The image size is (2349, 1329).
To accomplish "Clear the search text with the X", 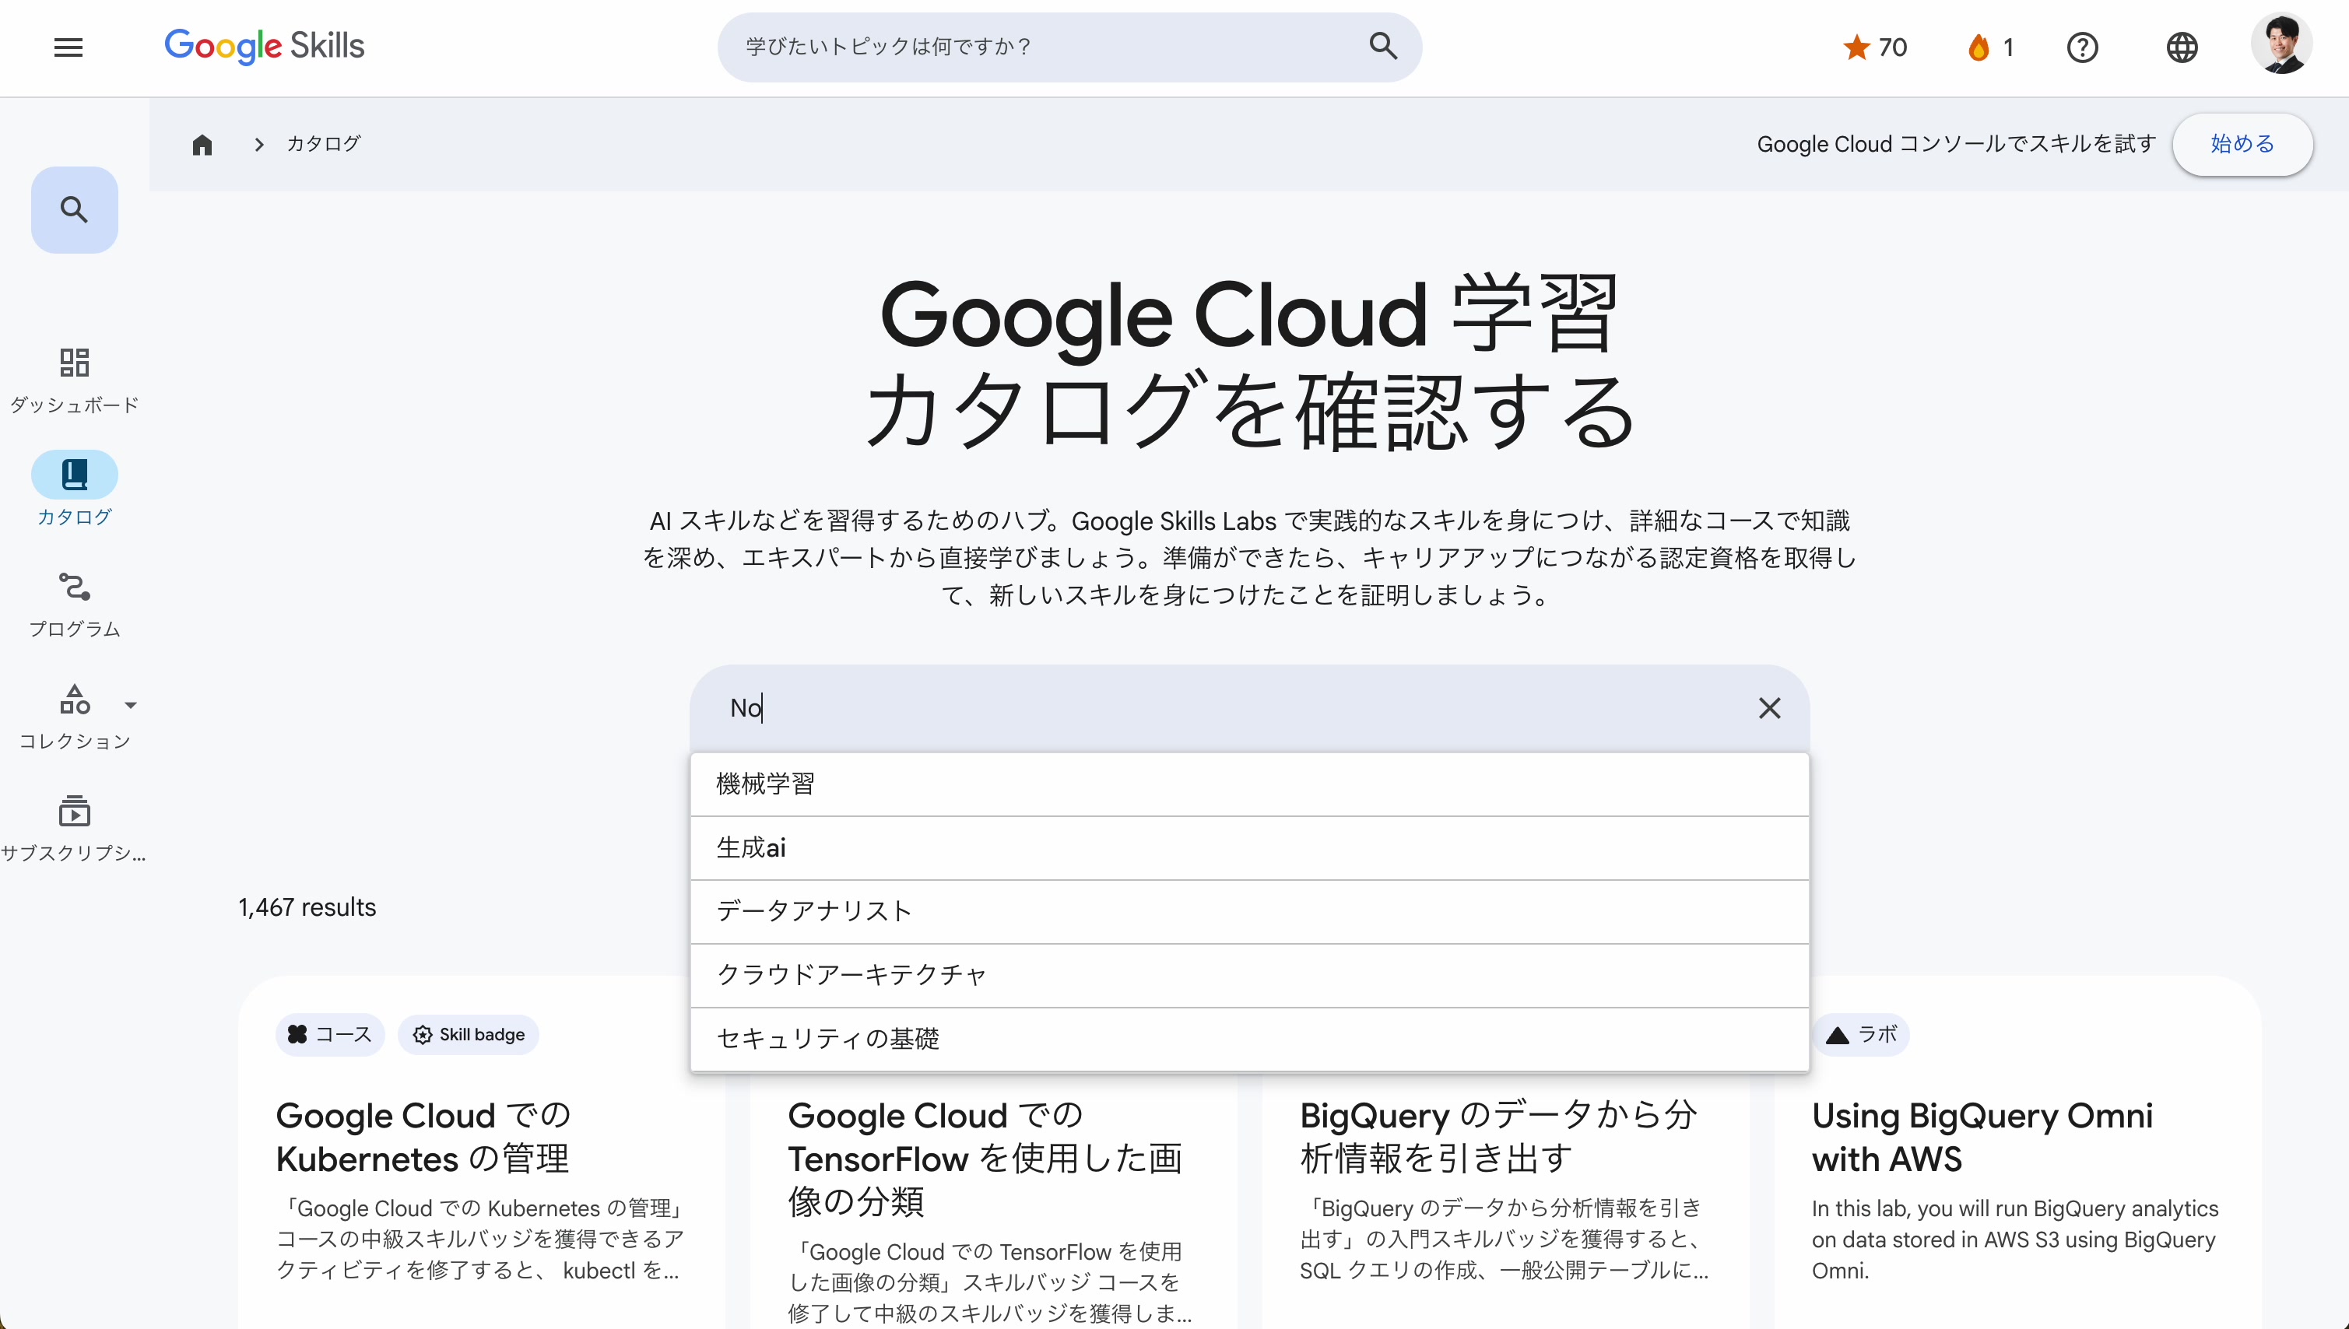I will (x=1769, y=708).
